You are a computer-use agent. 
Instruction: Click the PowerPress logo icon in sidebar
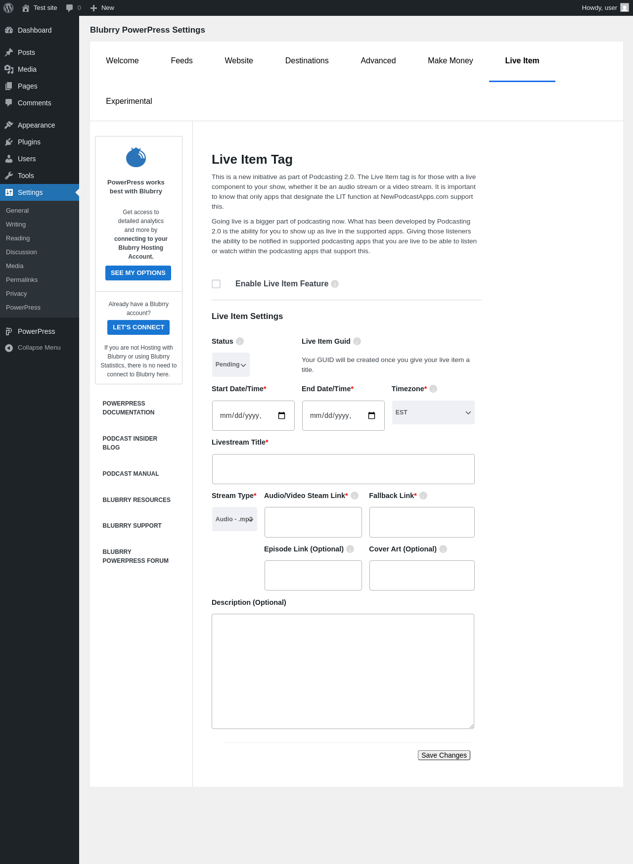click(x=9, y=331)
